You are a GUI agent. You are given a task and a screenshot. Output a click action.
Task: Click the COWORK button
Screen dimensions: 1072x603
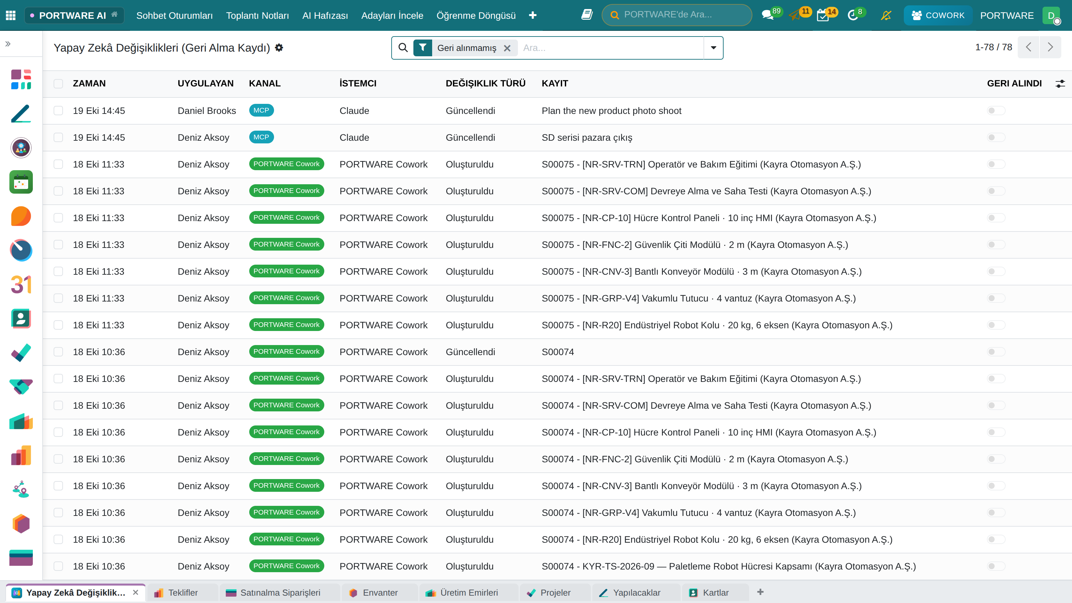[x=938, y=15]
